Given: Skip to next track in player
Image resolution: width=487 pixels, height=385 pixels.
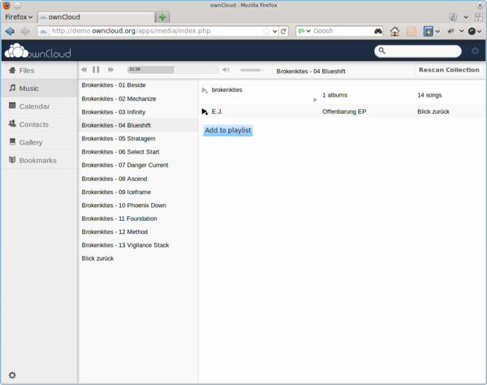Looking at the screenshot, I should coord(110,70).
